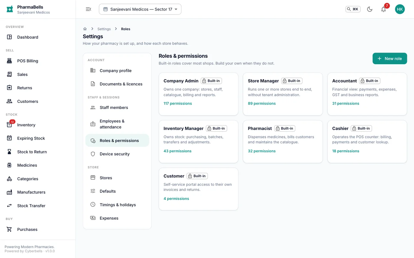The width and height of the screenshot is (414, 258).
Task: Open the notifications bell
Action: (x=384, y=9)
